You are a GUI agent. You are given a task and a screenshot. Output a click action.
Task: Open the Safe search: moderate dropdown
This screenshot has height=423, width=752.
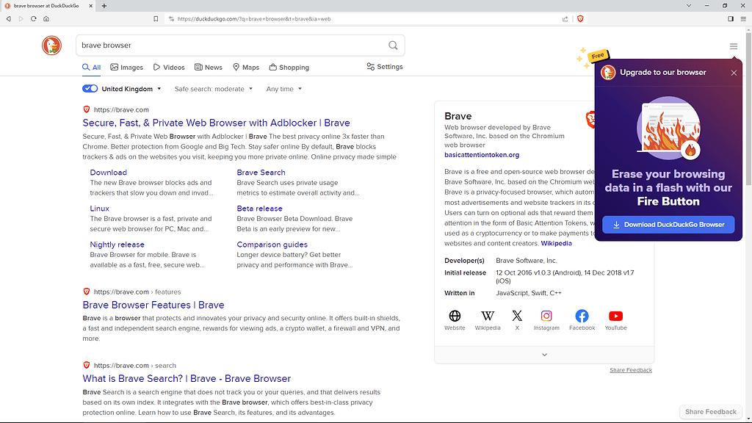(214, 89)
